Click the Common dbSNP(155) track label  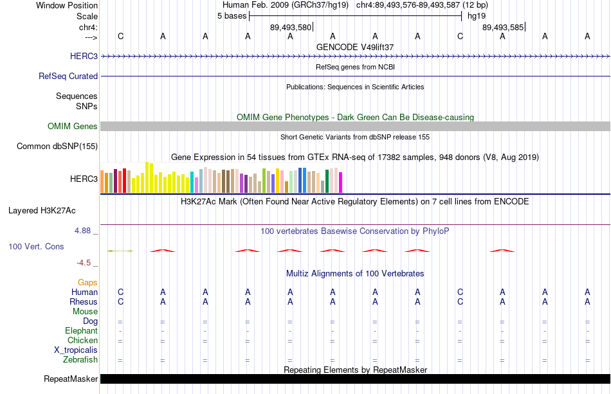[57, 147]
